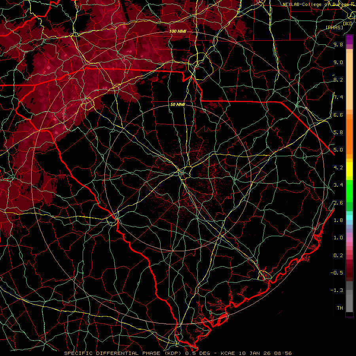Select the orange segment of the color bar
356x356 pixels.
[349, 136]
